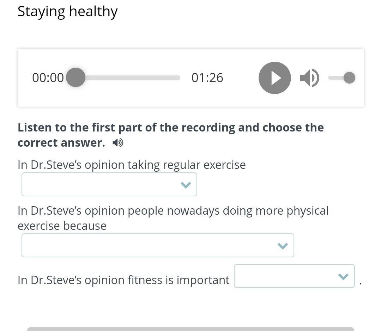Click the 00:00 elapsed time label

48,78
